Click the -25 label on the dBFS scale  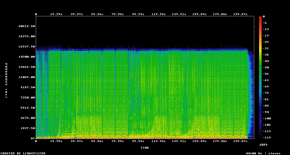tap(265, 42)
